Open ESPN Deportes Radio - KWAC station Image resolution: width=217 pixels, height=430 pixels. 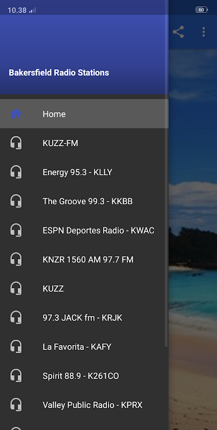click(x=84, y=230)
